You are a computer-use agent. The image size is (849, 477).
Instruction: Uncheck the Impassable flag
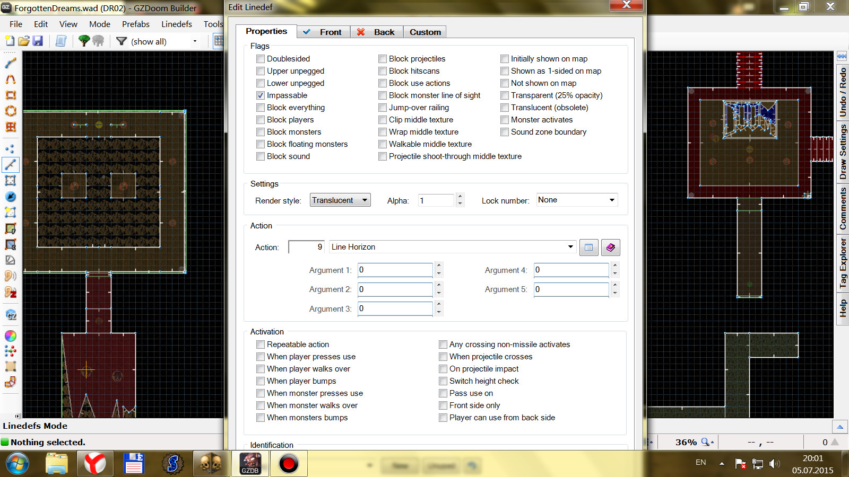coord(261,95)
